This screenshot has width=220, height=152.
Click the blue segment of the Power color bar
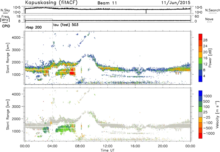click(200, 79)
